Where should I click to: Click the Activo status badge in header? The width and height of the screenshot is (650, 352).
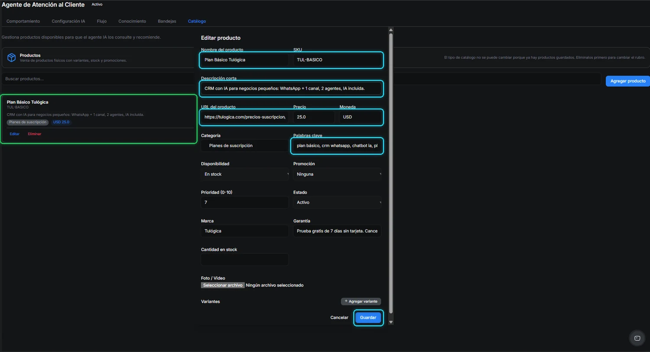click(x=97, y=4)
